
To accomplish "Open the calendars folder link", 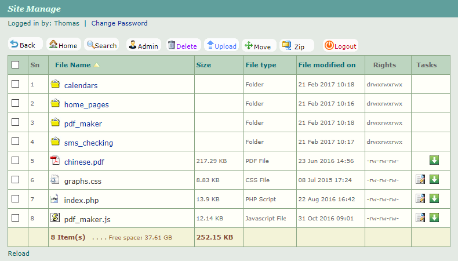I will click(81, 85).
